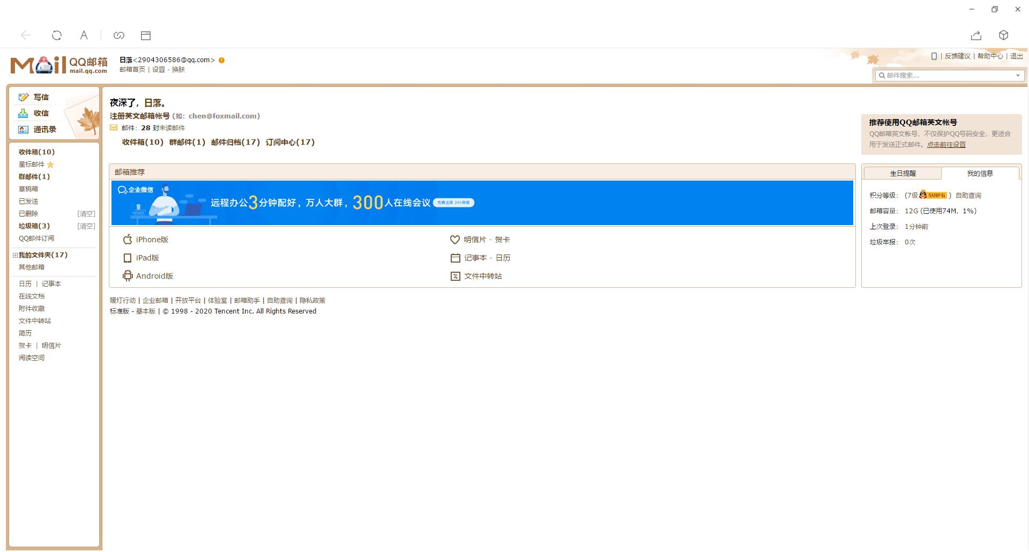Open the 企业微信 banner advertisement
1029x552 pixels.
coord(482,203)
